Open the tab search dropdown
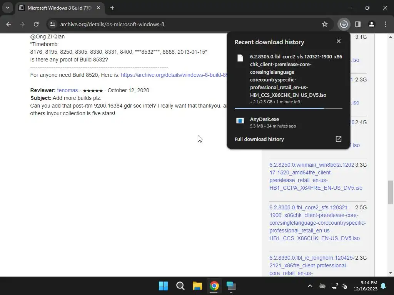 tap(8, 8)
